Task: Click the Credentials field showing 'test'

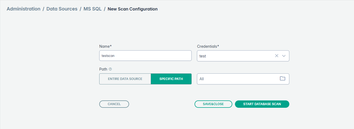Action: (235, 56)
